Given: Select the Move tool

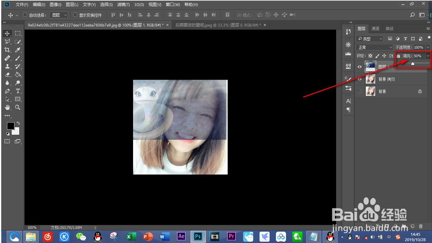Looking at the screenshot, I should pos(7,34).
